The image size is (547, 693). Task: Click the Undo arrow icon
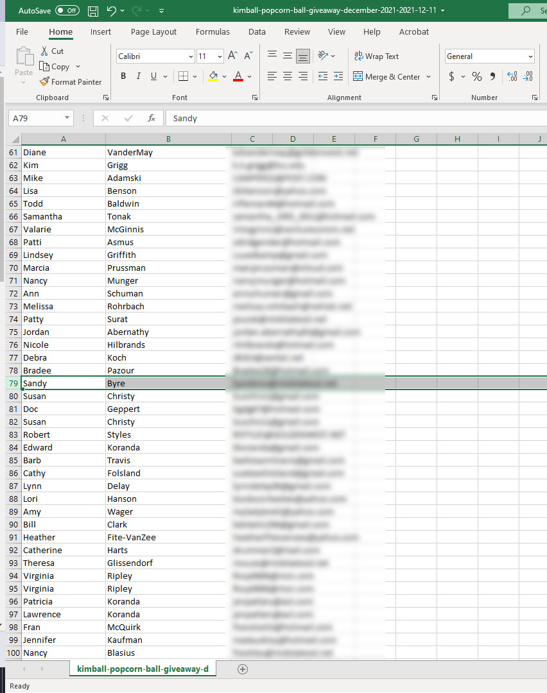click(x=112, y=11)
